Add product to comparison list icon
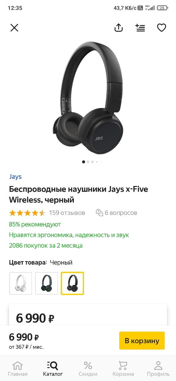This screenshot has height=381, width=176. tap(140, 28)
